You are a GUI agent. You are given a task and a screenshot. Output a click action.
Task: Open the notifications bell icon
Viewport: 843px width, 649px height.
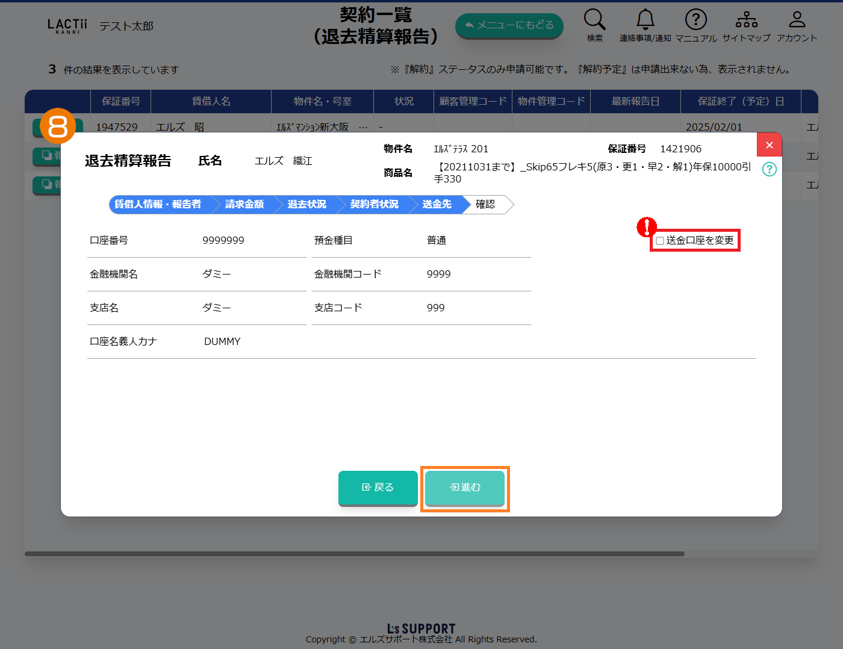pos(645,20)
